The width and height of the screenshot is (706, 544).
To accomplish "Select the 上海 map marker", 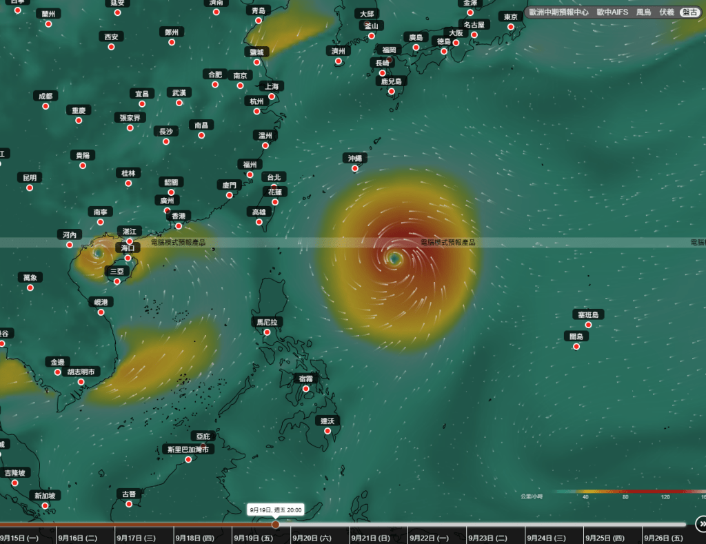I will click(272, 97).
